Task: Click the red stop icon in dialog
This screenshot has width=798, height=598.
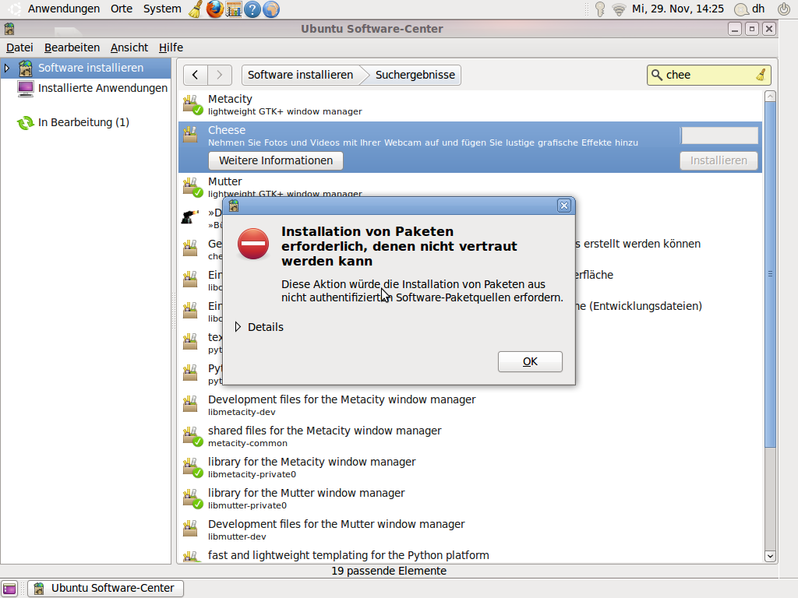Action: point(253,244)
